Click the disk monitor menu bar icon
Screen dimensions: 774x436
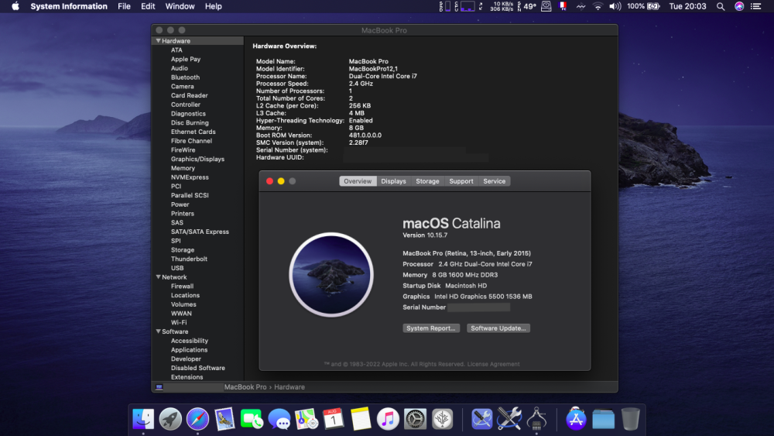(546, 6)
